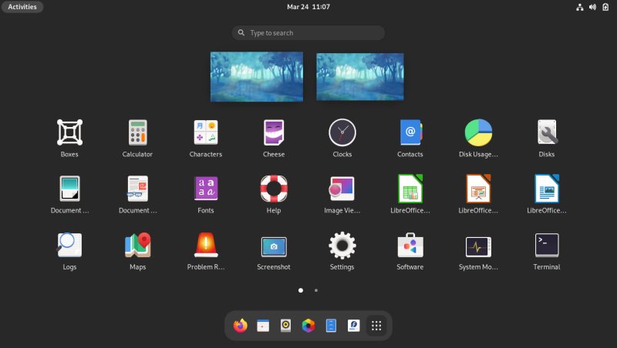This screenshot has width=617, height=348.
Task: Launch Terminal from the app grid
Action: (x=547, y=251)
